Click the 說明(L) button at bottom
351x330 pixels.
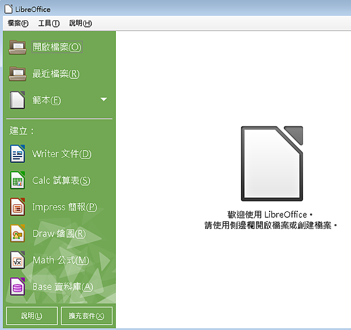click(32, 316)
